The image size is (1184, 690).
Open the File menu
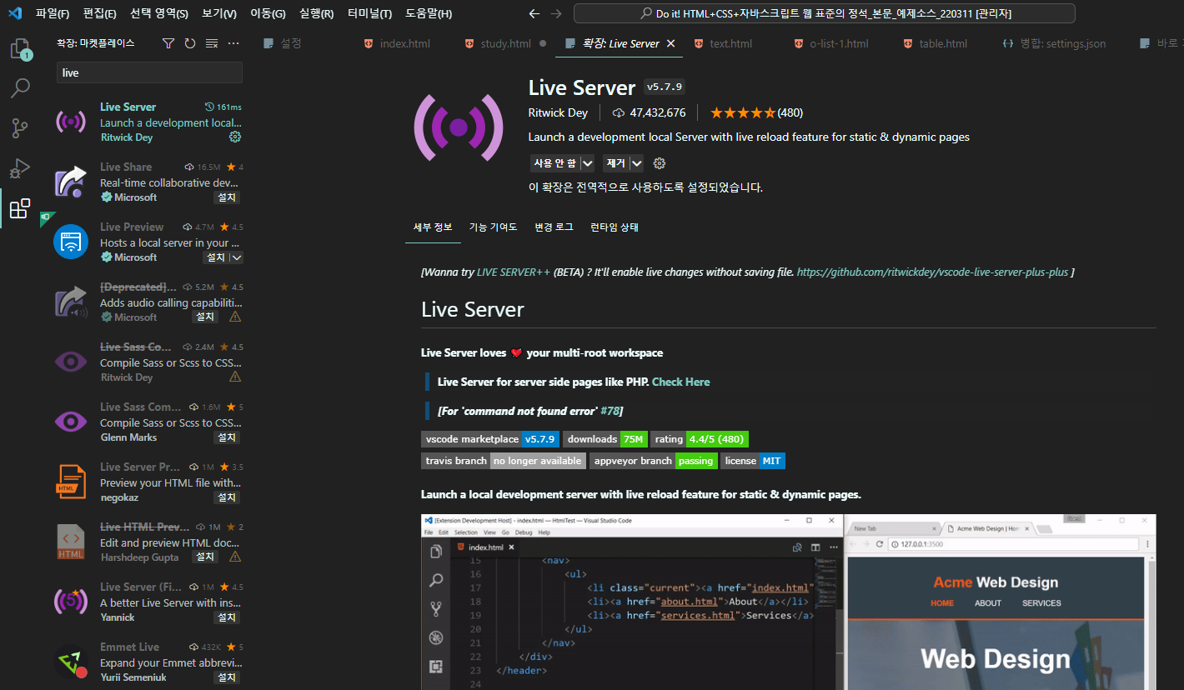(53, 13)
